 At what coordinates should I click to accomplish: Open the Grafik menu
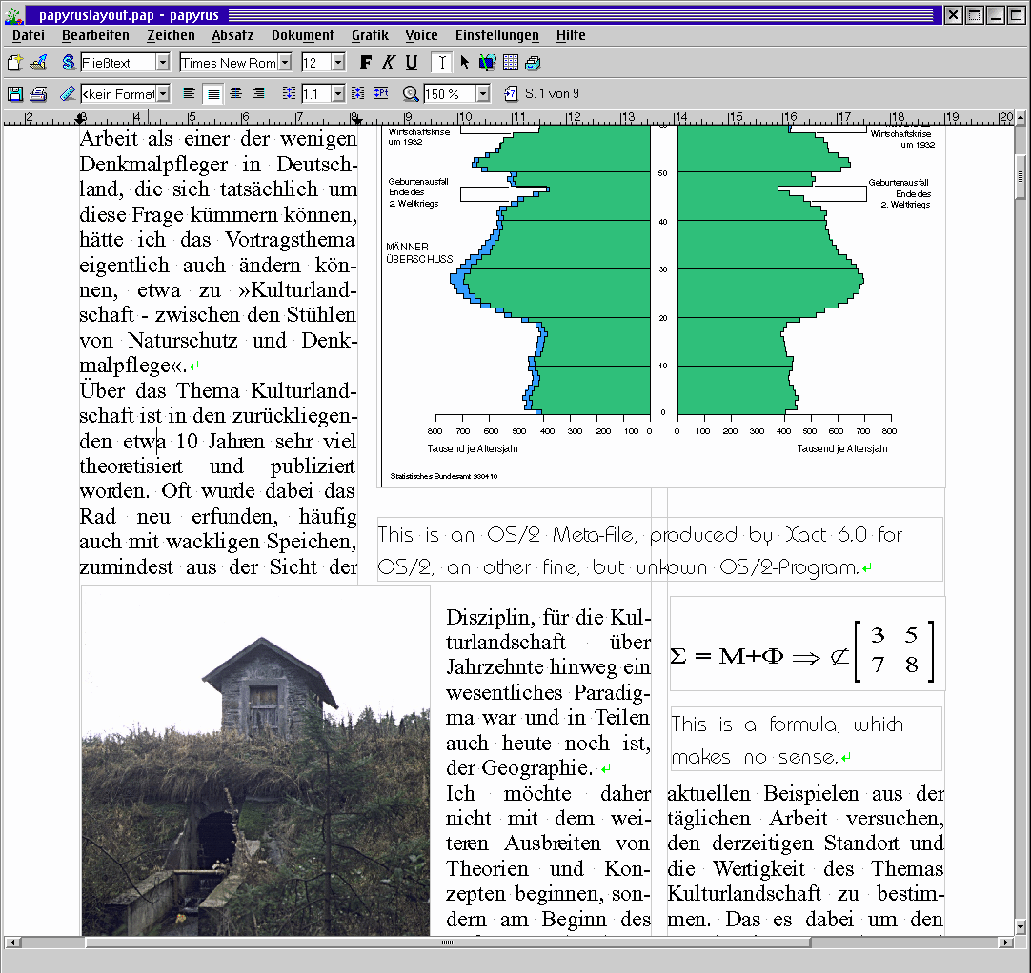click(370, 35)
